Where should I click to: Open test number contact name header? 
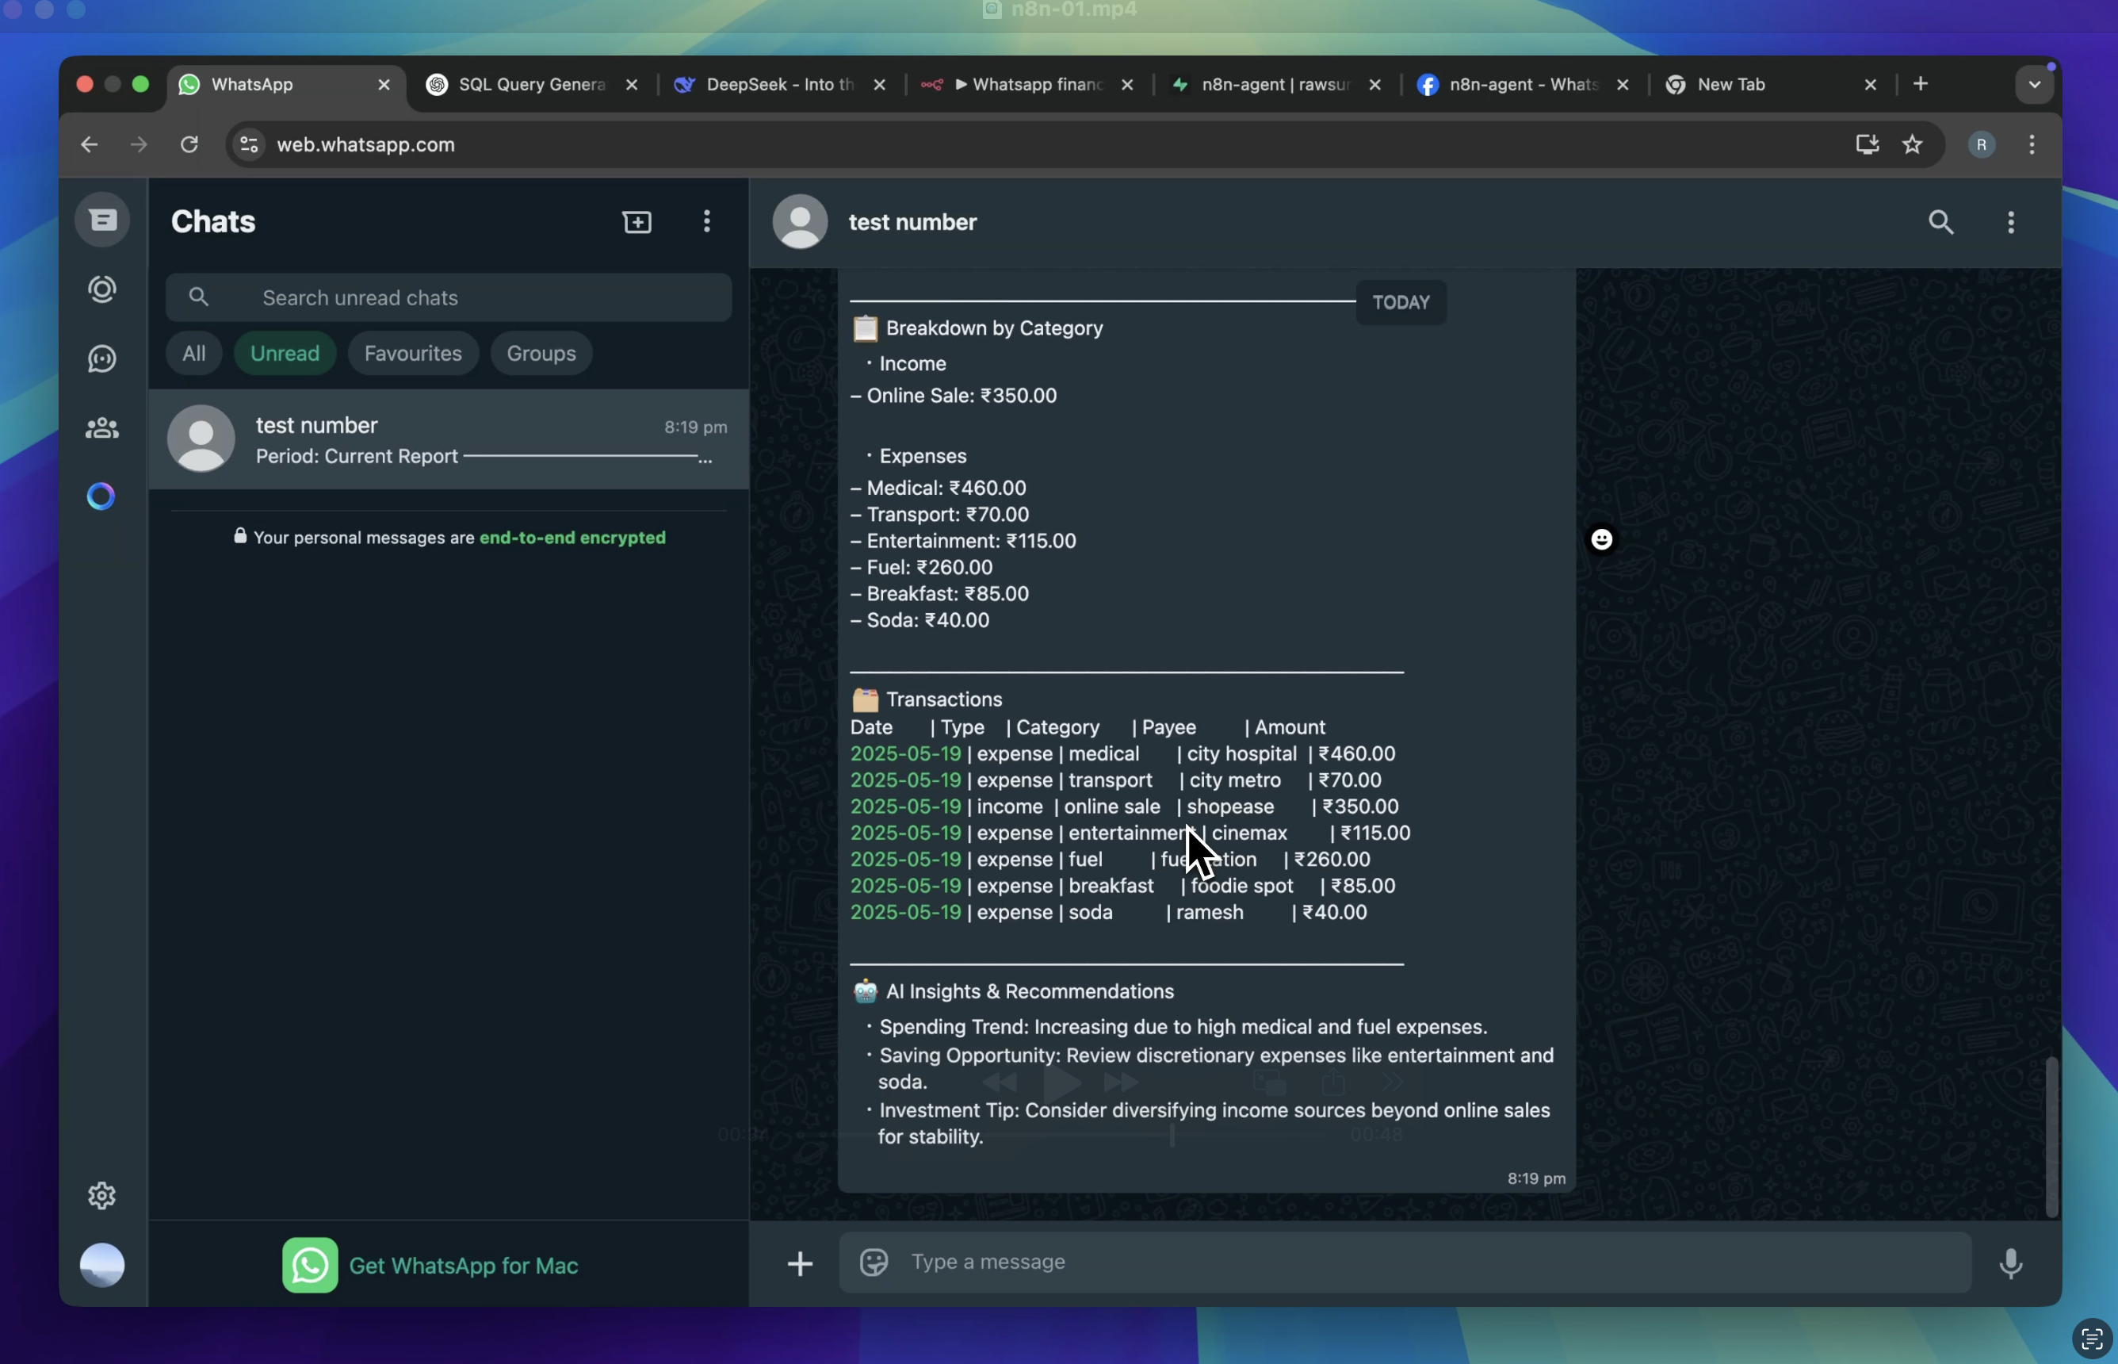(x=912, y=221)
